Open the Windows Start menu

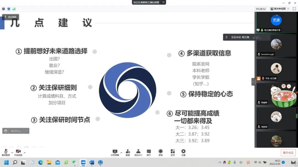click(x=6, y=162)
